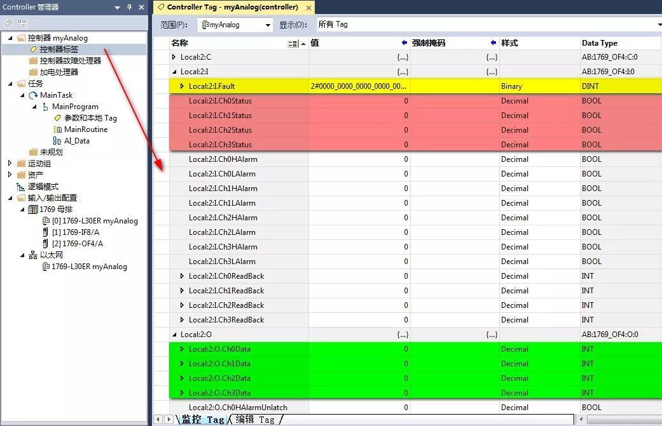Click the value cell of Local:2:O.Ch0Data
Viewport: 662px width, 426px height.
tap(359, 349)
